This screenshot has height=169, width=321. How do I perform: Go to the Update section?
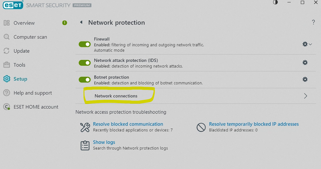tap(22, 51)
